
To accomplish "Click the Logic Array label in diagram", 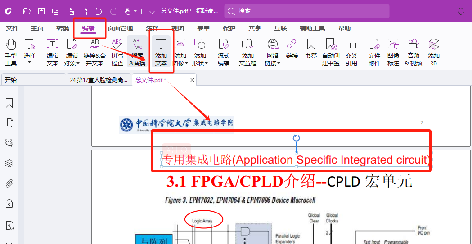I will point(202,221).
